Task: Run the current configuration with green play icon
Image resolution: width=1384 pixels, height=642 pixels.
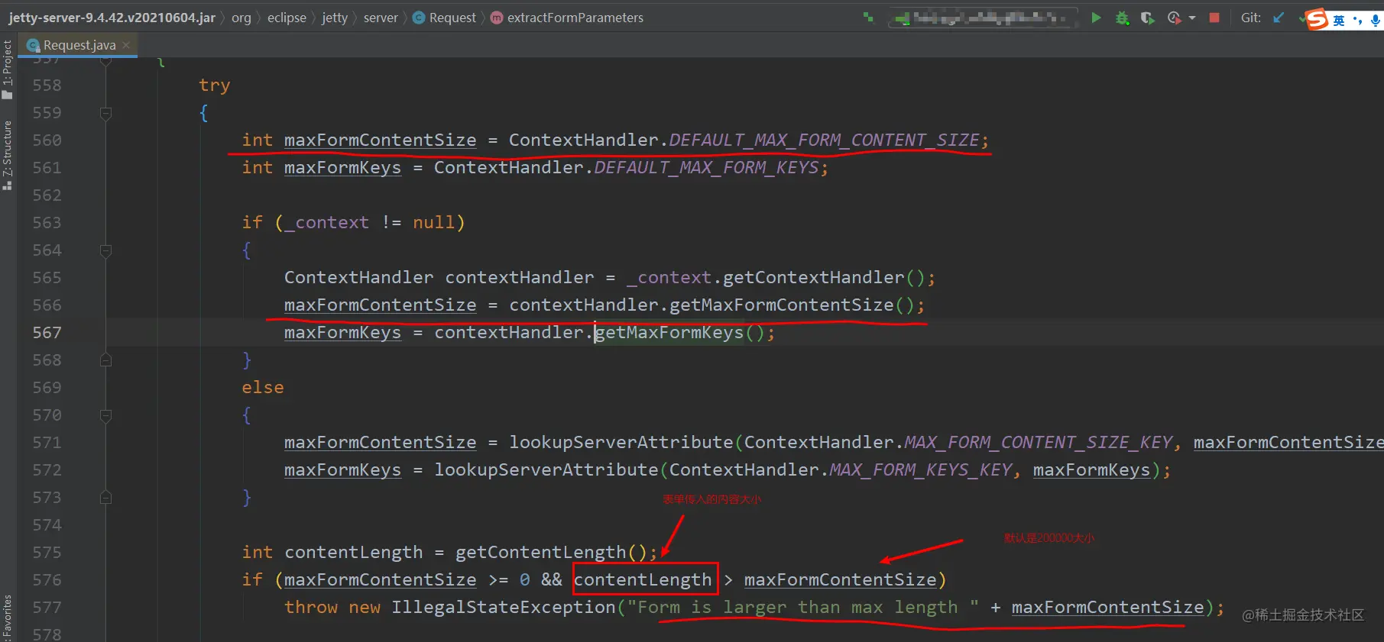Action: pos(1096,18)
